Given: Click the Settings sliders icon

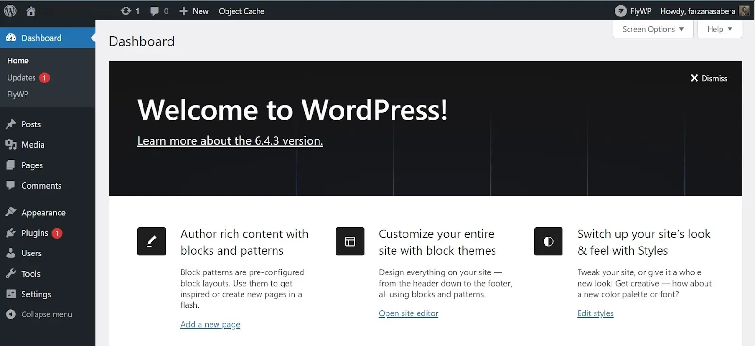Looking at the screenshot, I should [11, 294].
